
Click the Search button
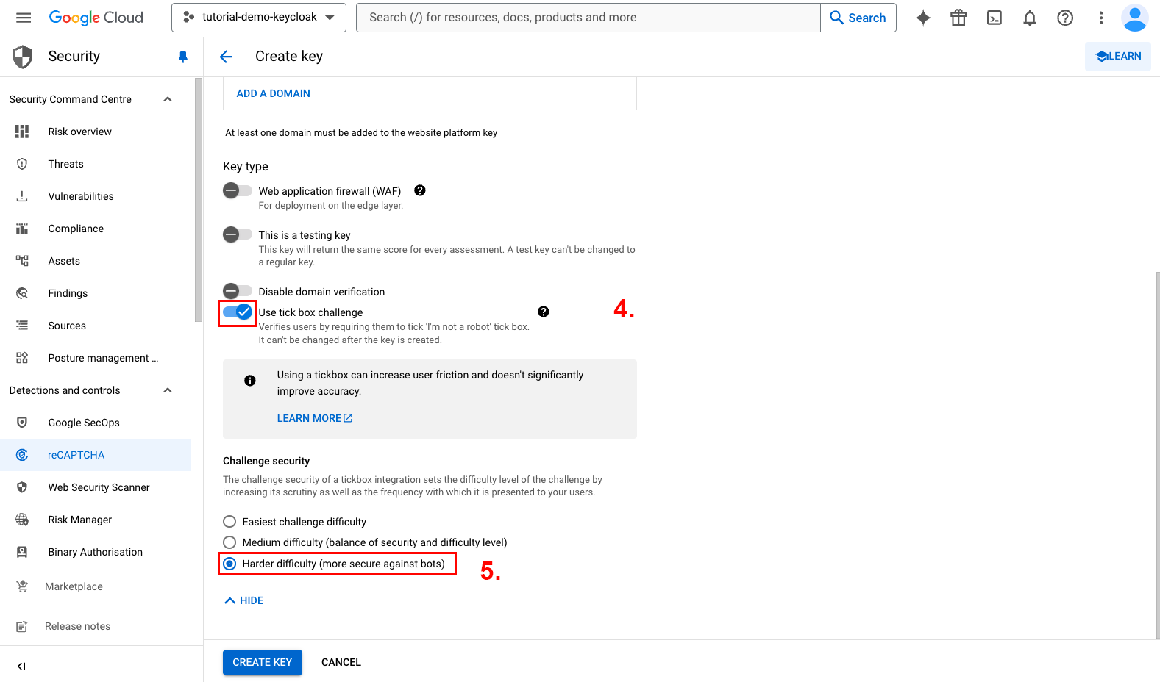[858, 18]
